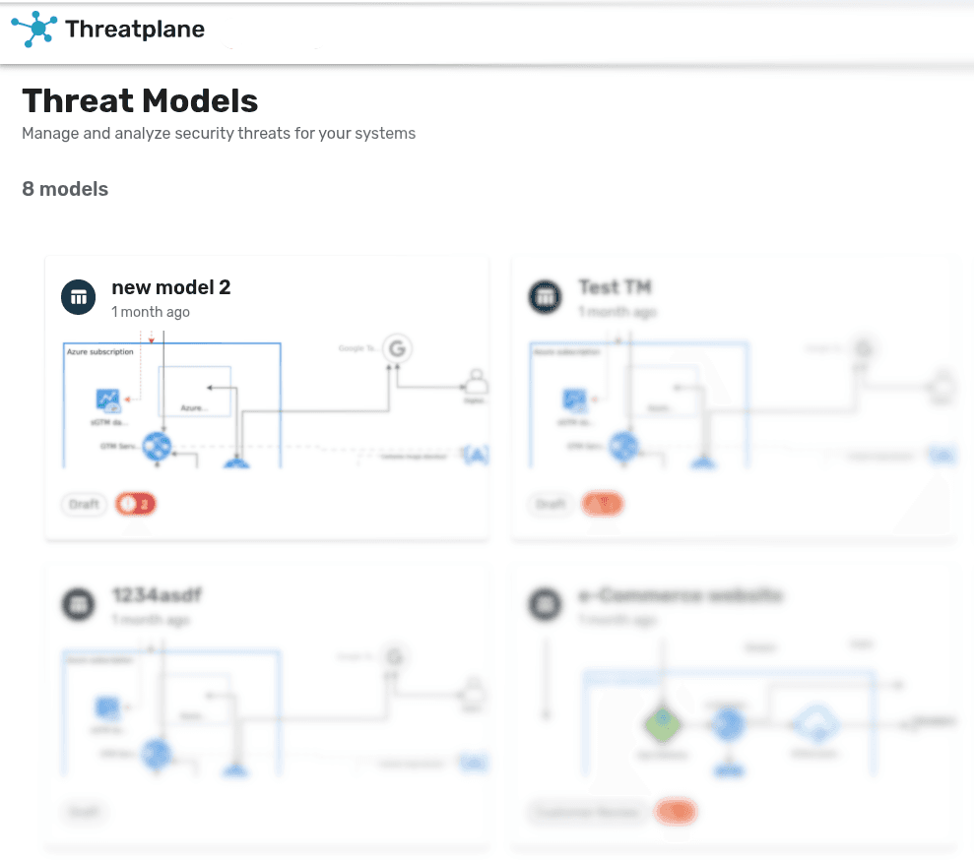
Task: Click the model icon on the 1234asdf card
Action: (x=78, y=605)
